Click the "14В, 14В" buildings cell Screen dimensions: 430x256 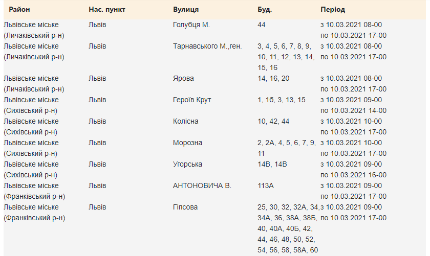(272, 164)
